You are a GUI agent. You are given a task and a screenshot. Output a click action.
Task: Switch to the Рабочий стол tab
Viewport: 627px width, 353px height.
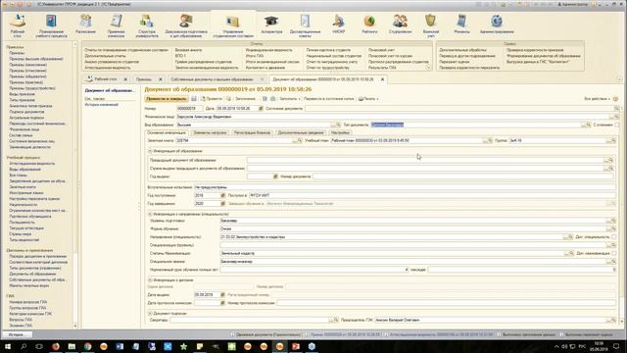[105, 79]
